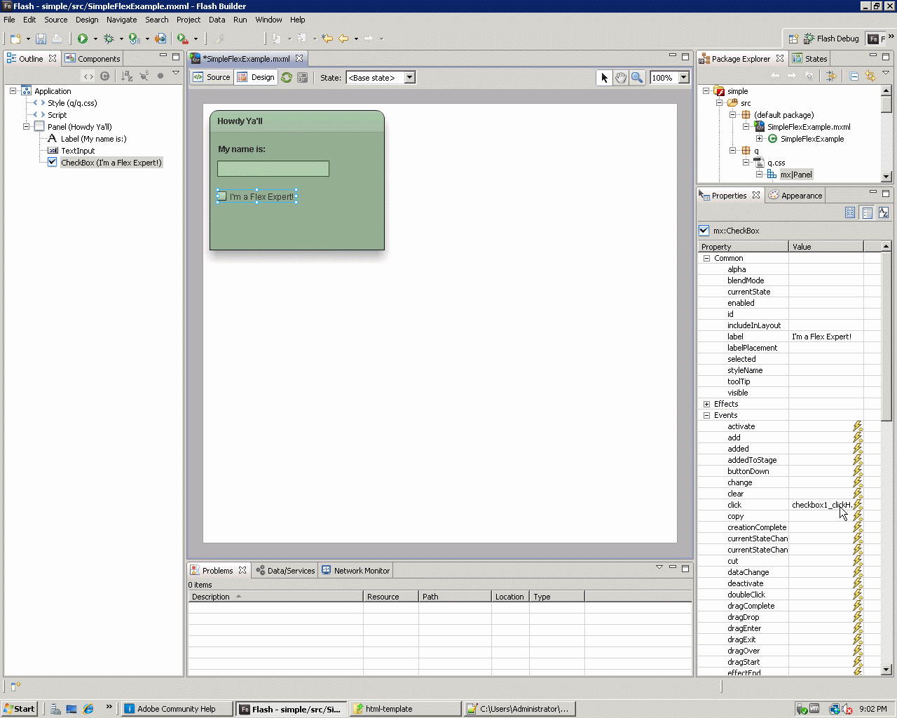This screenshot has width=897, height=718.
Task: Open the Navigate menu
Action: click(121, 20)
